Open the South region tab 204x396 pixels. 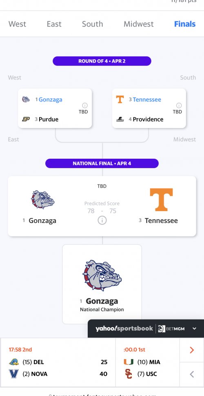93,24
